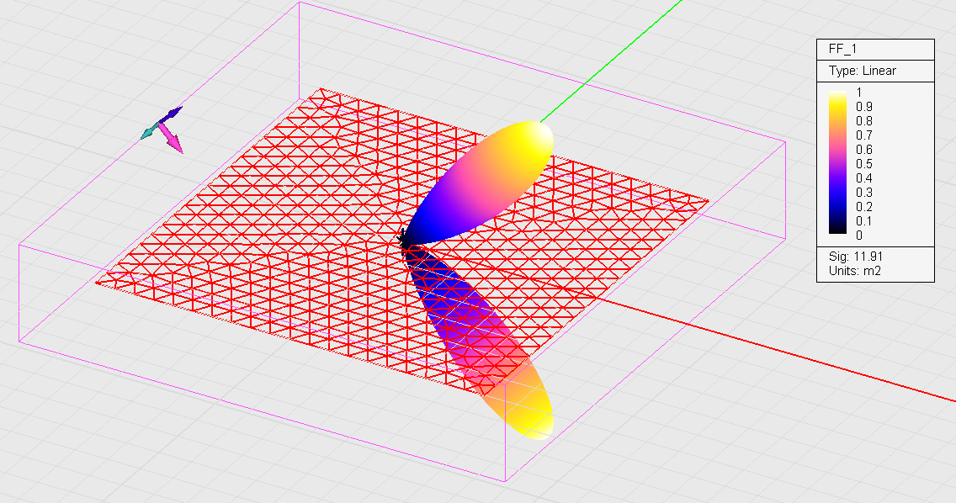Click the Sig: 11.91 legend text

[854, 256]
